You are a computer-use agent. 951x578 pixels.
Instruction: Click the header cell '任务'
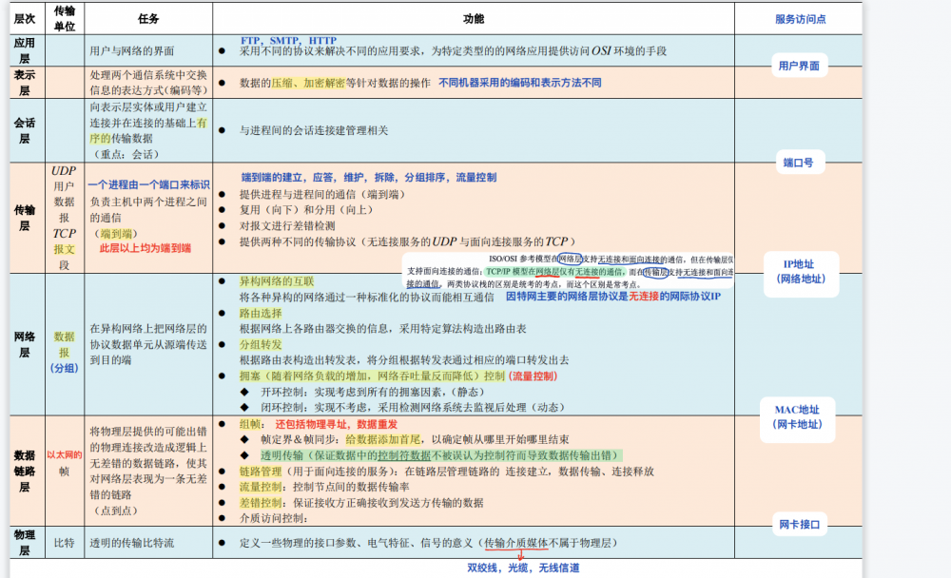148,19
